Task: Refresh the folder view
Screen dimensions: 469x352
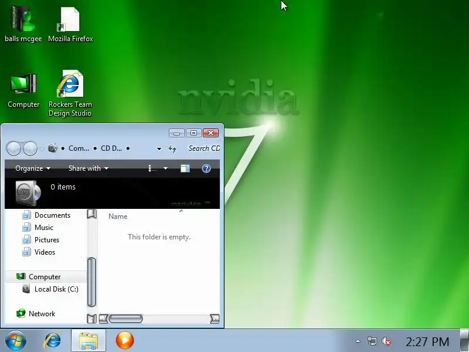Action: [x=172, y=148]
